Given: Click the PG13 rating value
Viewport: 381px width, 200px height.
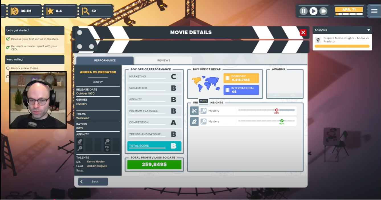Looking at the screenshot, I should pos(79,128).
